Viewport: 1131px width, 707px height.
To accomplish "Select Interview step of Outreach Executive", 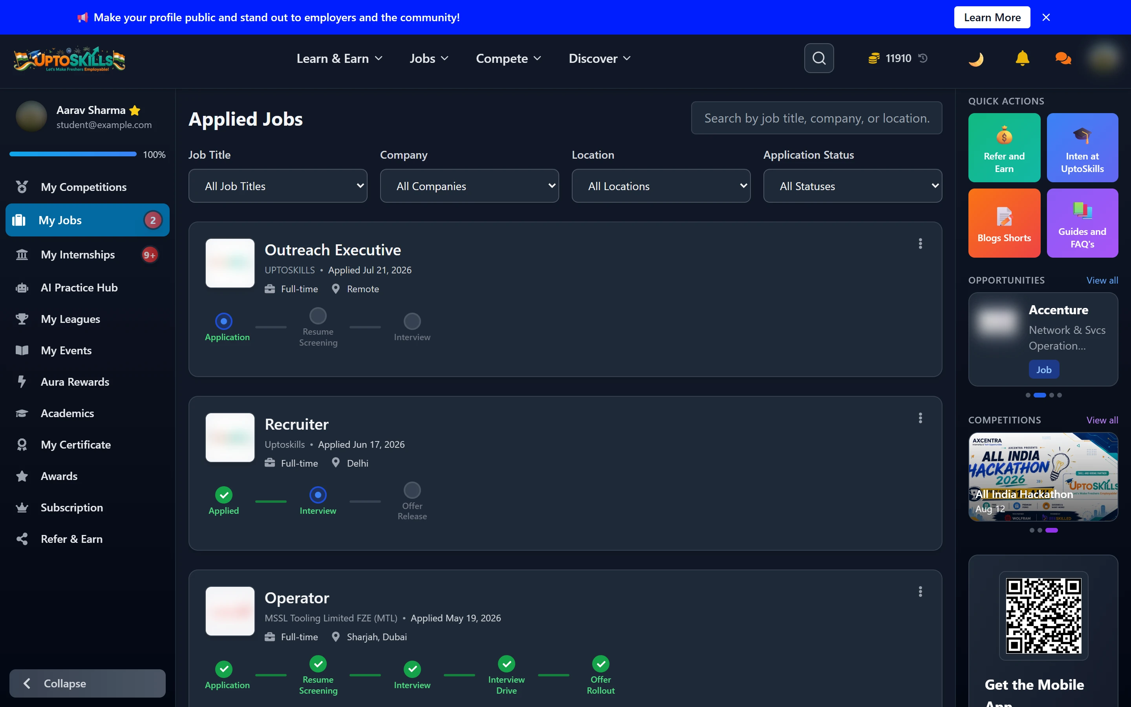I will click(412, 321).
